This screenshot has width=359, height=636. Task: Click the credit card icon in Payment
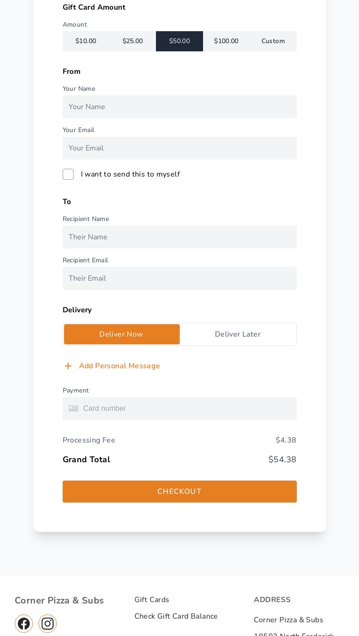point(74,409)
